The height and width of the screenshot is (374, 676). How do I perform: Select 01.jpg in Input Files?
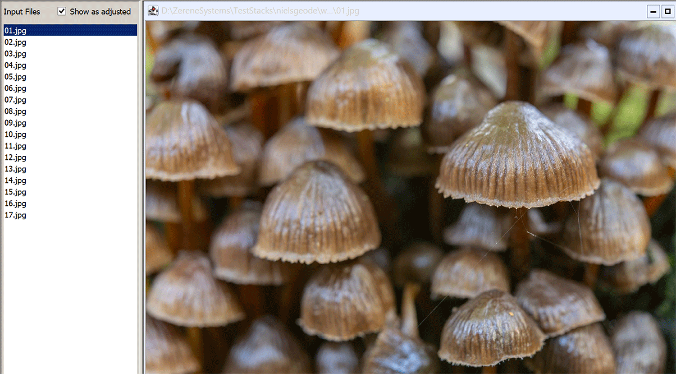click(15, 30)
